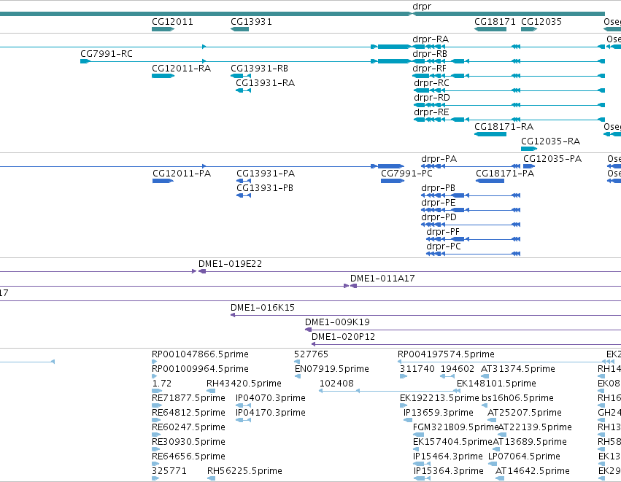The width and height of the screenshot is (621, 482).
Task: Click the bs16h06.5prime EST label
Action: 517,398
